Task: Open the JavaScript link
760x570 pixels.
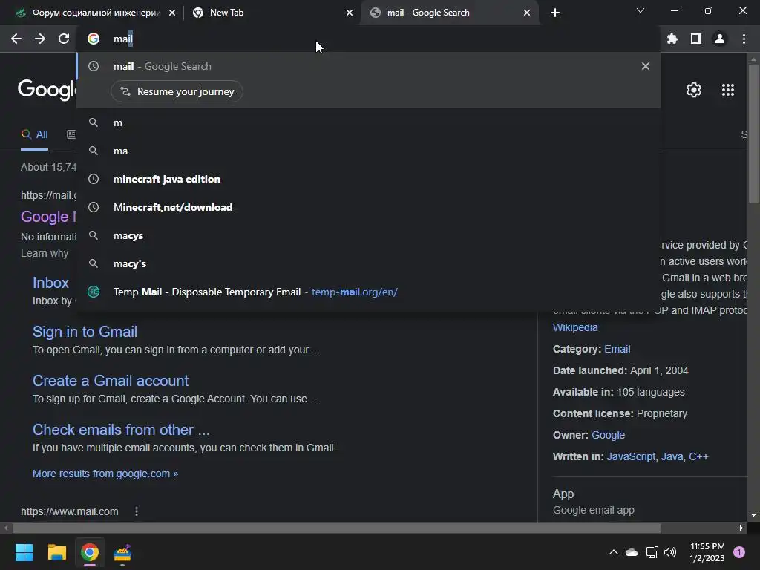Action: [631, 456]
